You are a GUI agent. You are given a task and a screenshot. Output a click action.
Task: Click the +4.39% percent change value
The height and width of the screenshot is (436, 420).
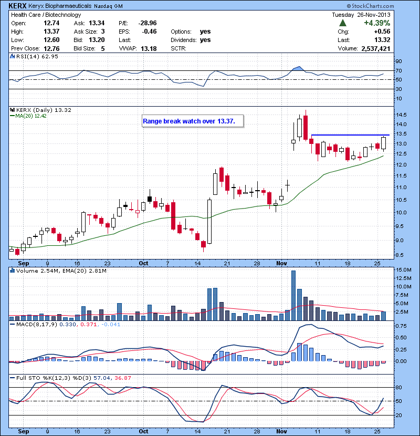point(377,23)
